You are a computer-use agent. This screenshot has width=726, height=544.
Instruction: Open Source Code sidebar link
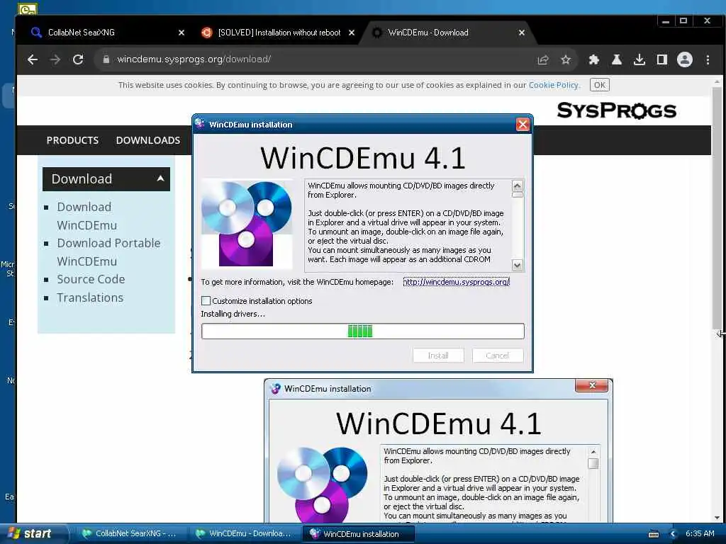[x=91, y=279]
